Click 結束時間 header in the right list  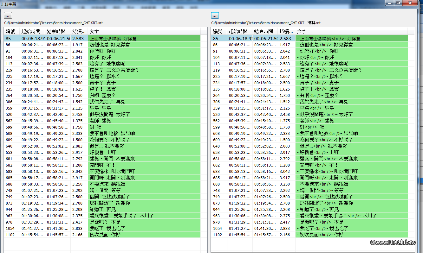point(265,31)
